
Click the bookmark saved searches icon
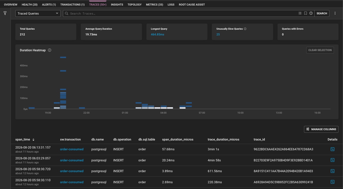(x=306, y=13)
